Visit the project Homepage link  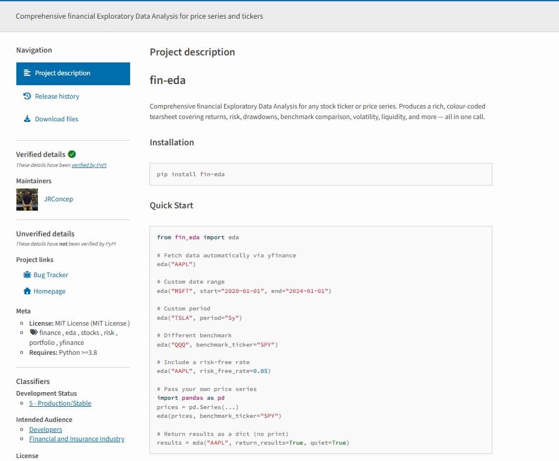click(x=49, y=291)
